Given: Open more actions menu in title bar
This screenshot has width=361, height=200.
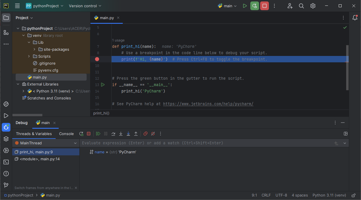Looking at the screenshot, I should tap(274, 6).
